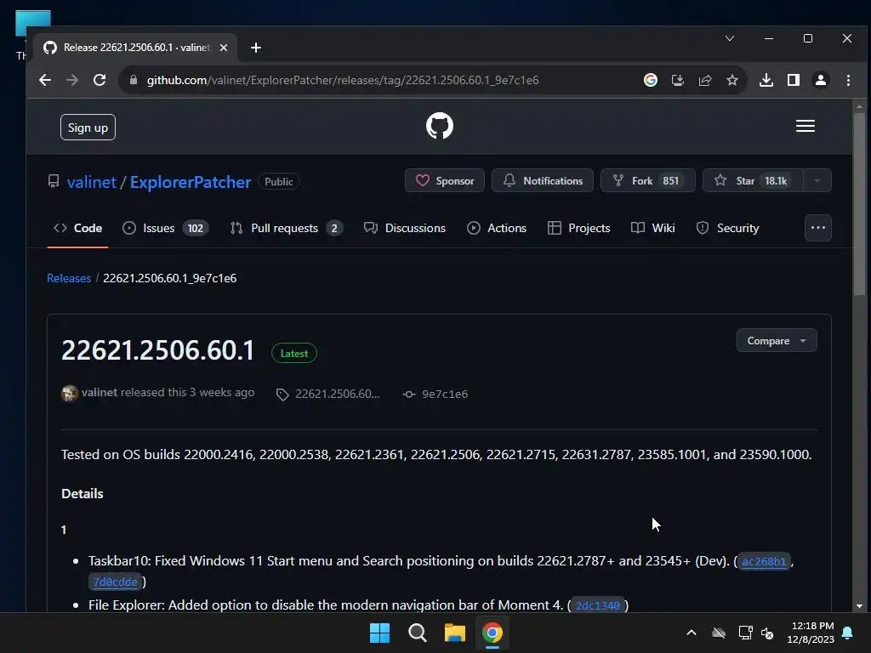Open commit 7d0cdde link

115,582
